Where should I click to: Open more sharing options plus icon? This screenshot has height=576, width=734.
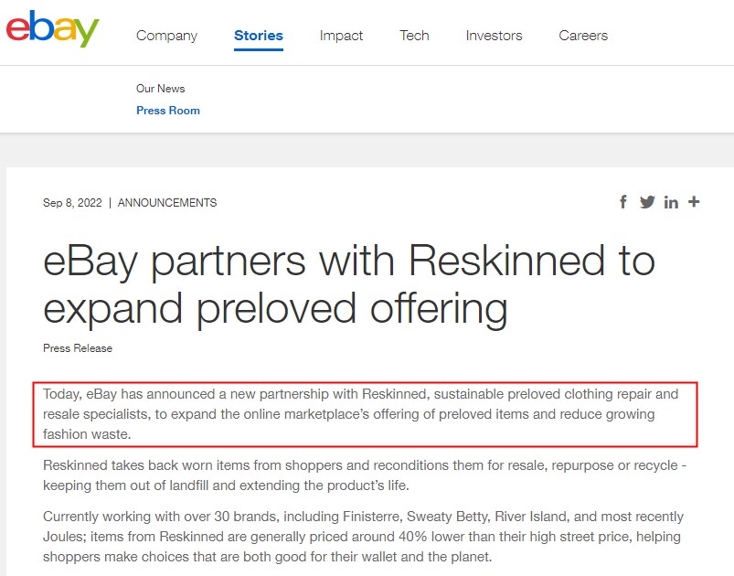(x=694, y=202)
